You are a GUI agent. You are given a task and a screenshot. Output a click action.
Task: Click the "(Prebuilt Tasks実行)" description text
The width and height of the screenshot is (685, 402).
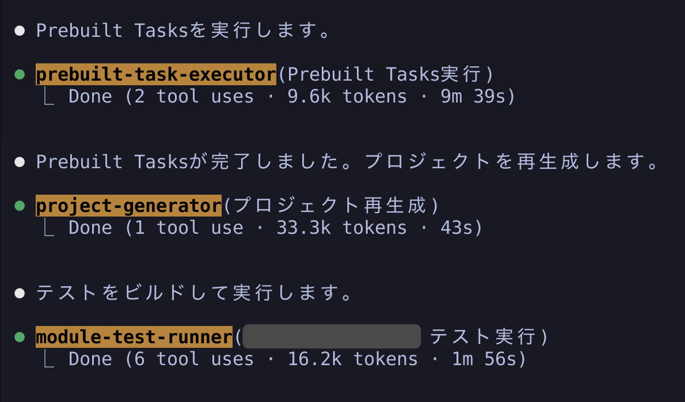pyautogui.click(x=386, y=74)
